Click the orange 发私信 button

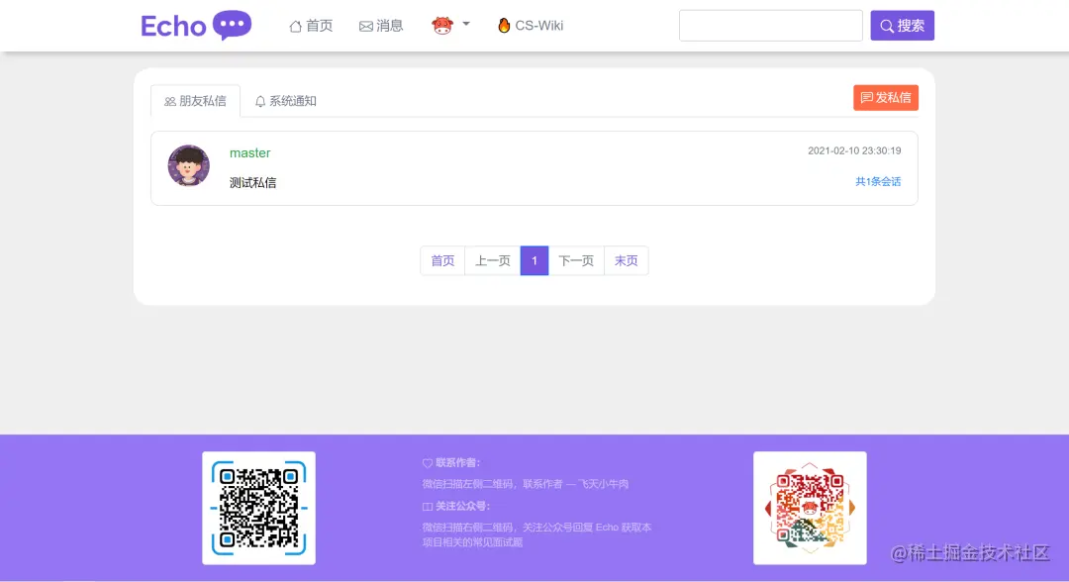pyautogui.click(x=886, y=97)
